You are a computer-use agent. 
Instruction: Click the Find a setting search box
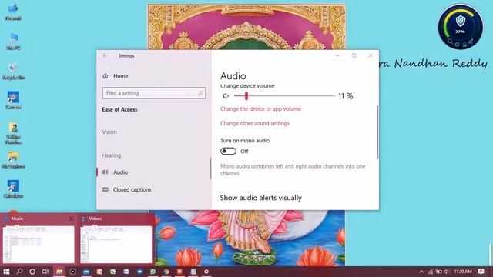click(154, 93)
